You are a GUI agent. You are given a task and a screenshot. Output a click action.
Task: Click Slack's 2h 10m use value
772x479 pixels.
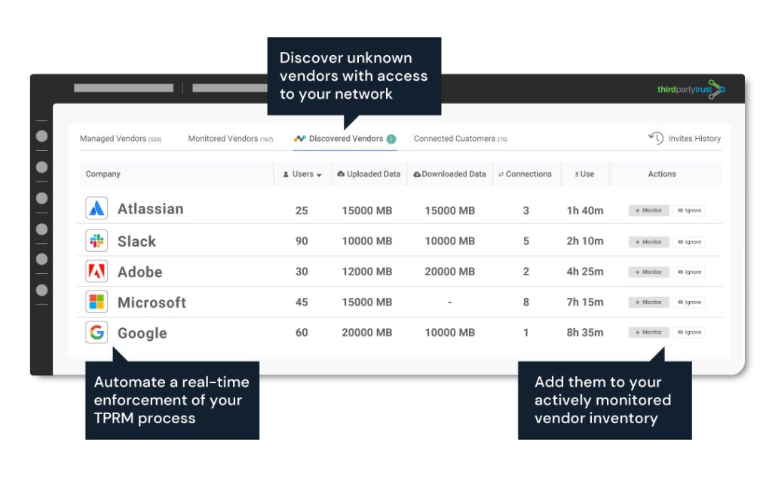pyautogui.click(x=585, y=241)
